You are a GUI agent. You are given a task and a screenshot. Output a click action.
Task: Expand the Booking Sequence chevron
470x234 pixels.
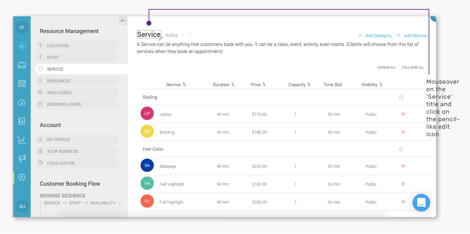[x=120, y=203]
